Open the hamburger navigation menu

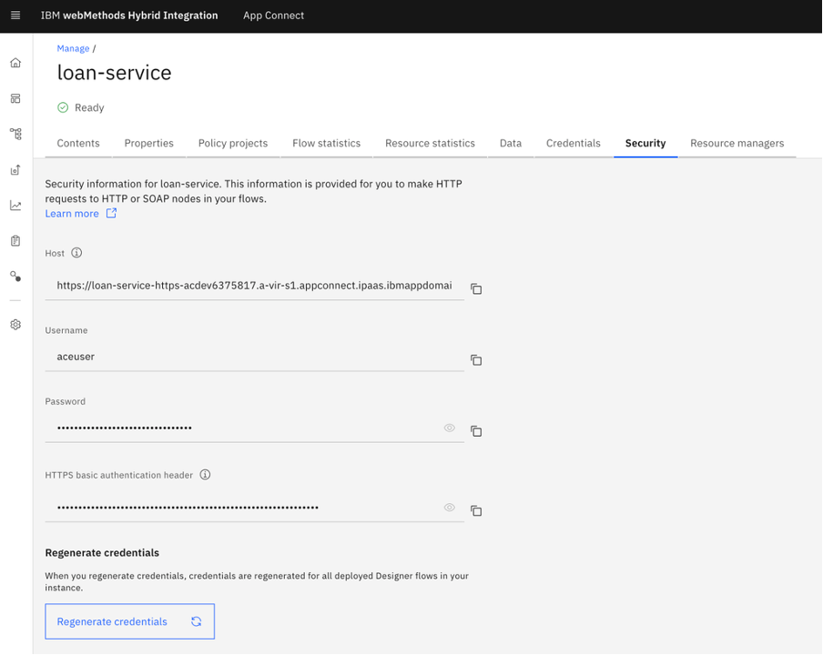click(15, 15)
